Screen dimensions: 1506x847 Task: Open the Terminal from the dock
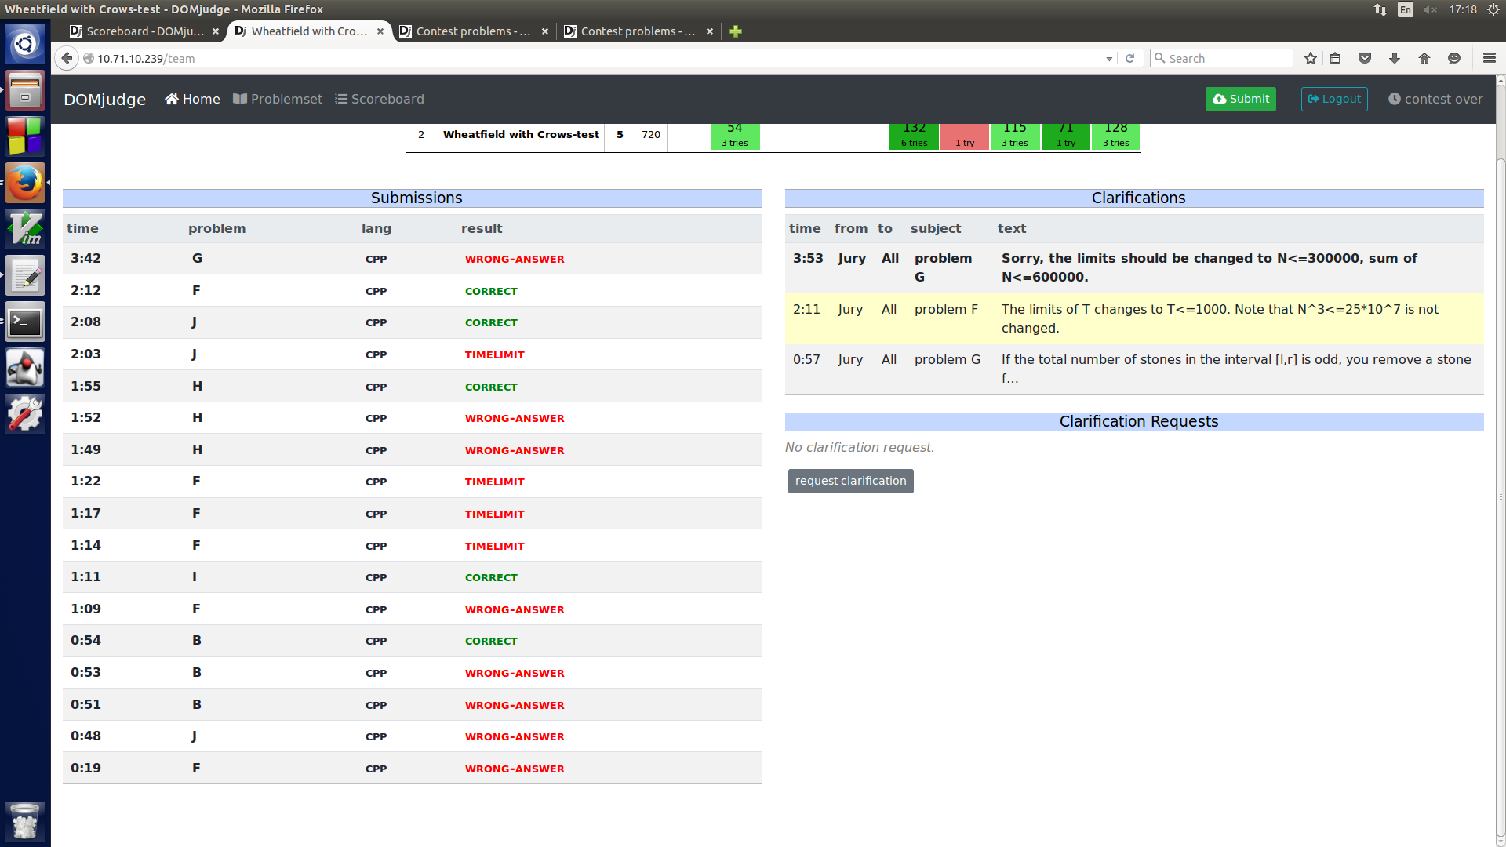pyautogui.click(x=25, y=322)
